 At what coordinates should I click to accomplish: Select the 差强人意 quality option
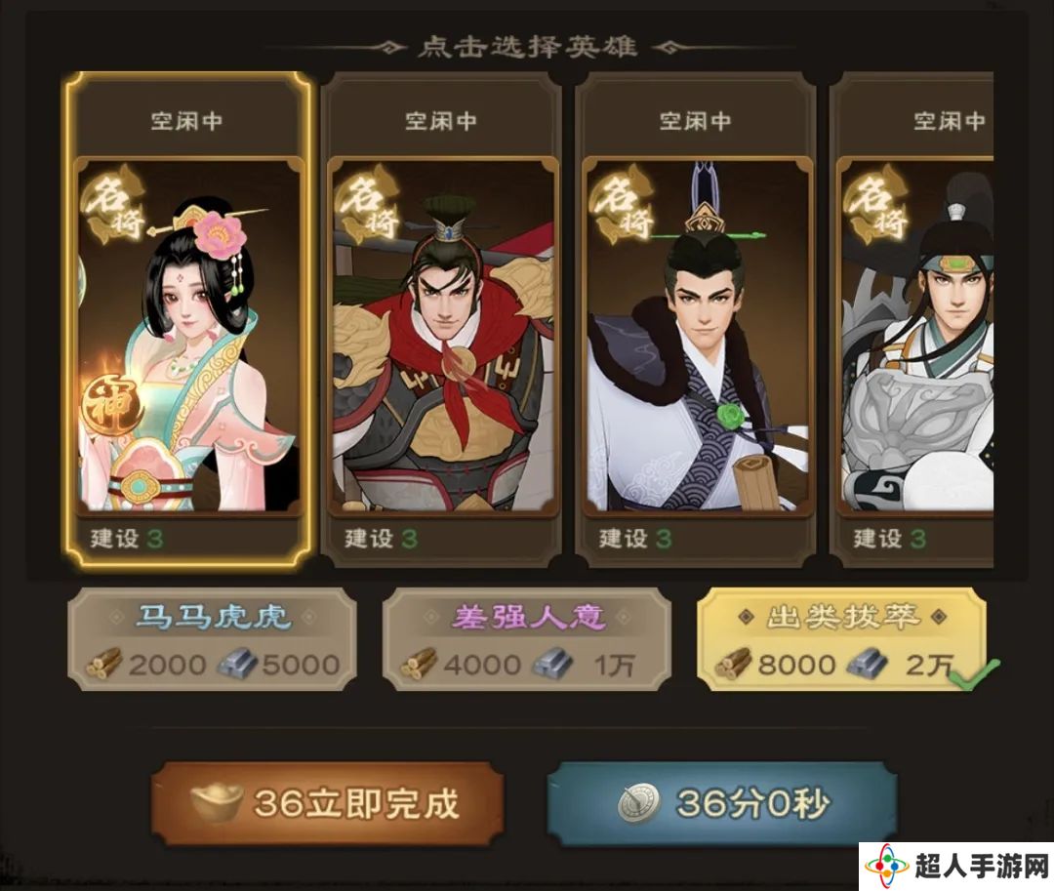(527, 639)
